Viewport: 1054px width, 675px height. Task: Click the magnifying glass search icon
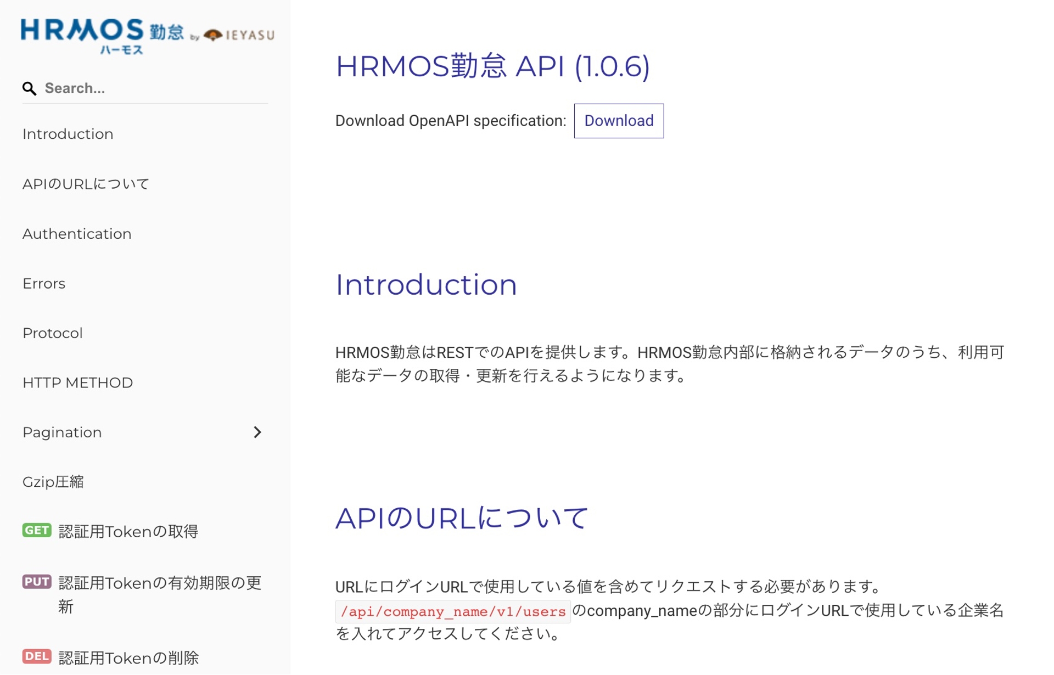coord(29,88)
